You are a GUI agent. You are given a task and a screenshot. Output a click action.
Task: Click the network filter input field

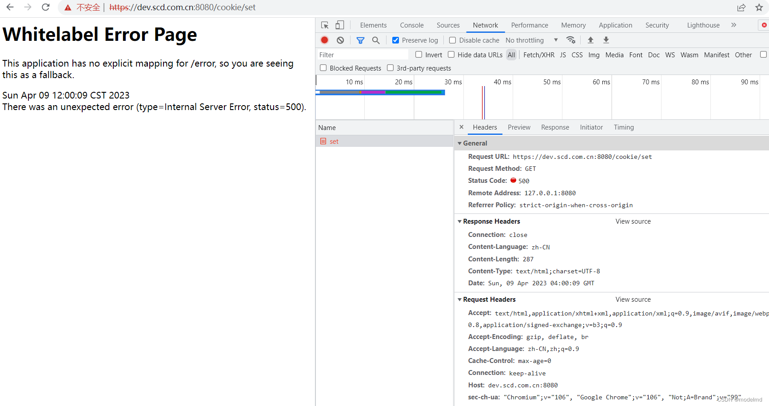[x=362, y=55]
